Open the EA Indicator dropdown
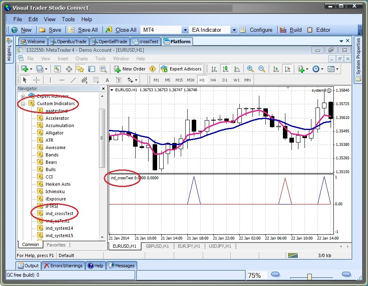This screenshot has height=286, width=368. (x=234, y=30)
